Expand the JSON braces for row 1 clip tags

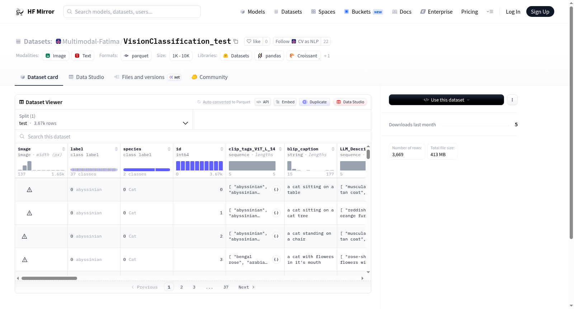[276, 213]
